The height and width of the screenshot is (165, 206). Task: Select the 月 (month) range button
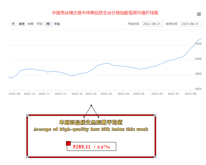13,24
